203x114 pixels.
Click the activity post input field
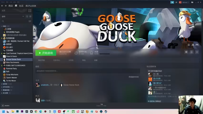(x=88, y=71)
